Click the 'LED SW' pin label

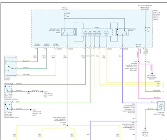(138, 45)
